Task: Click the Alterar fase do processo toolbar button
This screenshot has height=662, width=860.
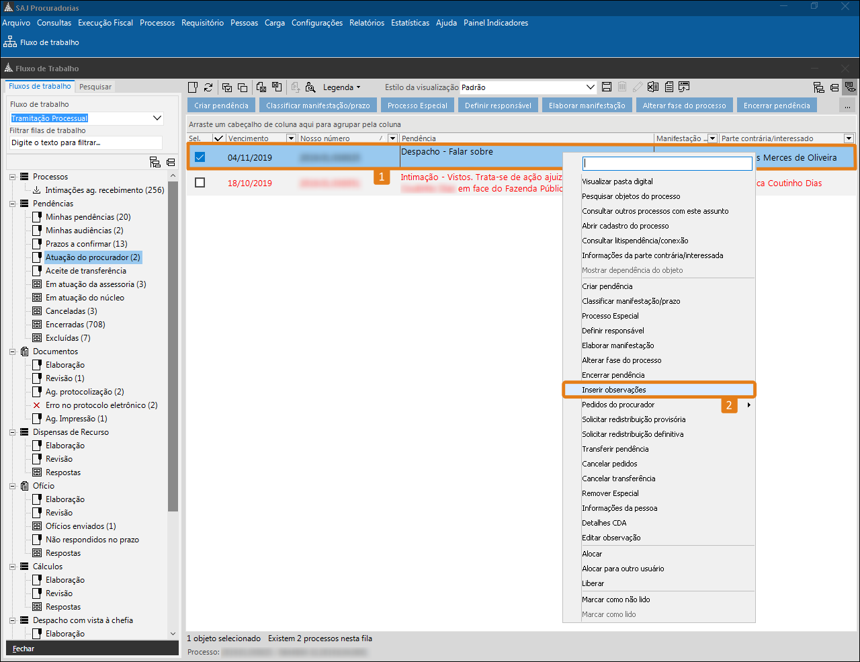Action: (x=684, y=106)
